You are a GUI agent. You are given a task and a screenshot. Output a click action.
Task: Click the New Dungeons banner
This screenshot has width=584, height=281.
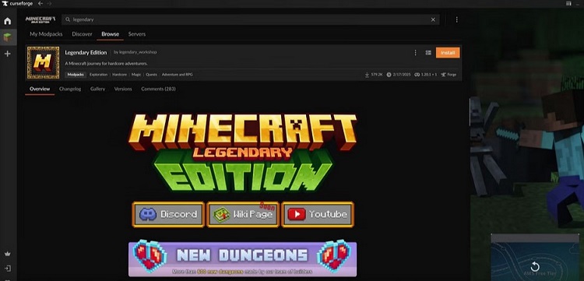[242, 259]
